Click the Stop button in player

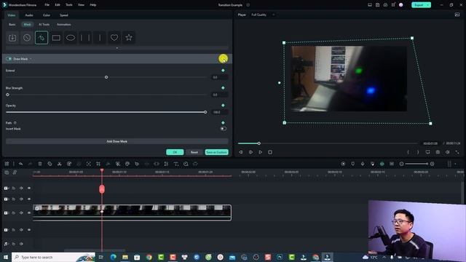[270, 152]
